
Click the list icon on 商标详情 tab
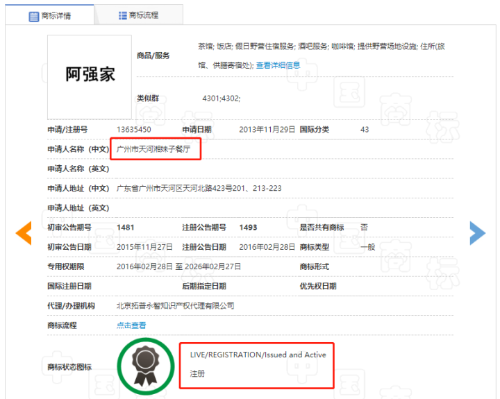coord(34,16)
